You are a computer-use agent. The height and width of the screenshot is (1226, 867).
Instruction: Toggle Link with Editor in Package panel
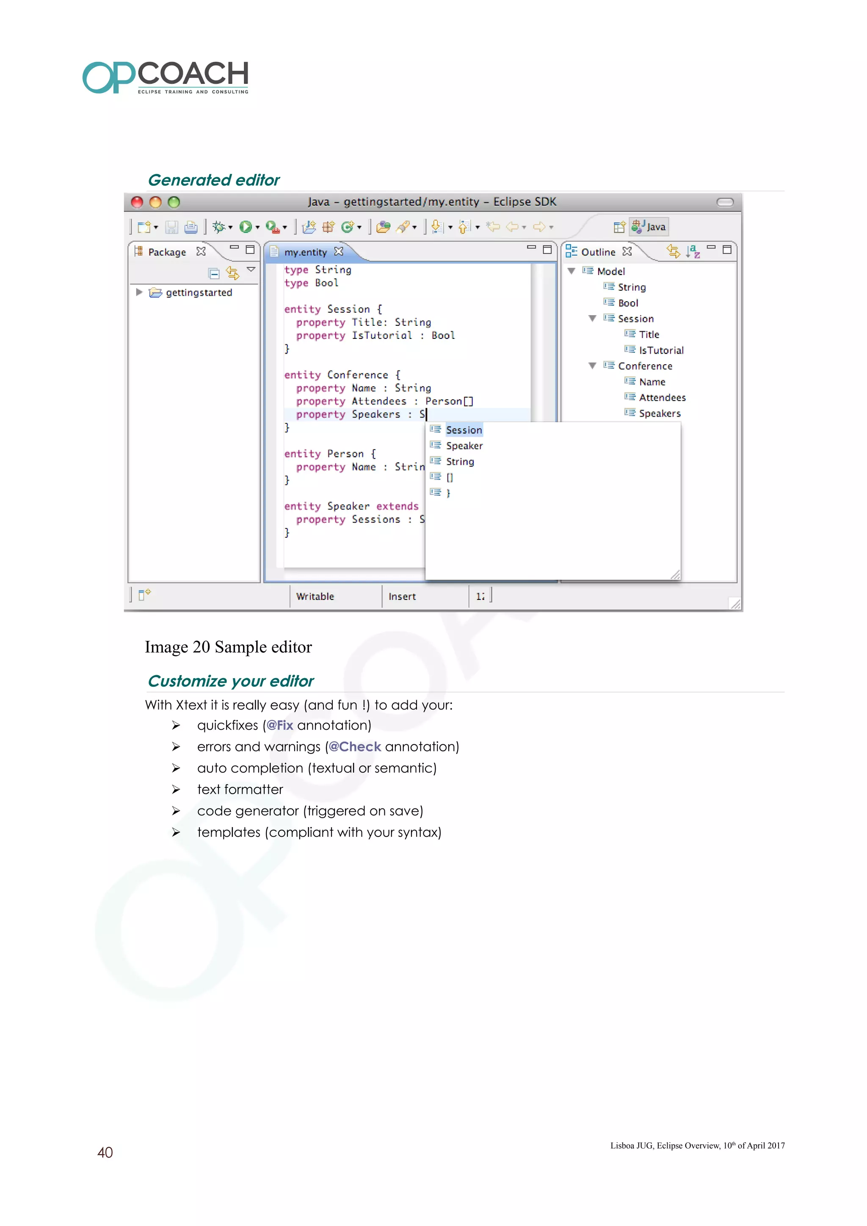coord(232,273)
